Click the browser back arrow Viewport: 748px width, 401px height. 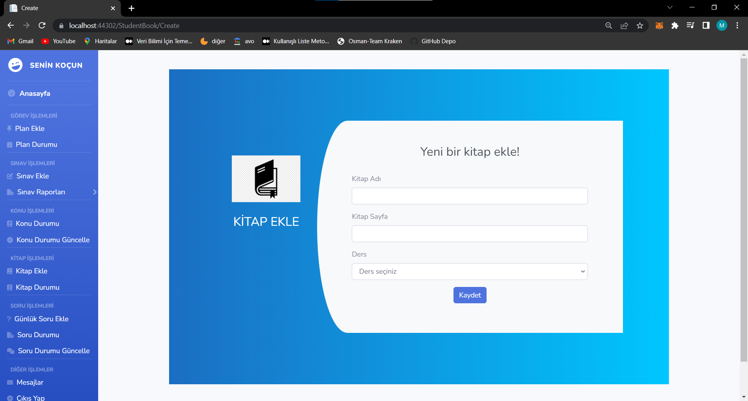11,25
